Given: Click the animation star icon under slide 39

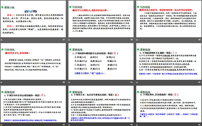Looking at the screenshot, I should click(x=137, y=40).
